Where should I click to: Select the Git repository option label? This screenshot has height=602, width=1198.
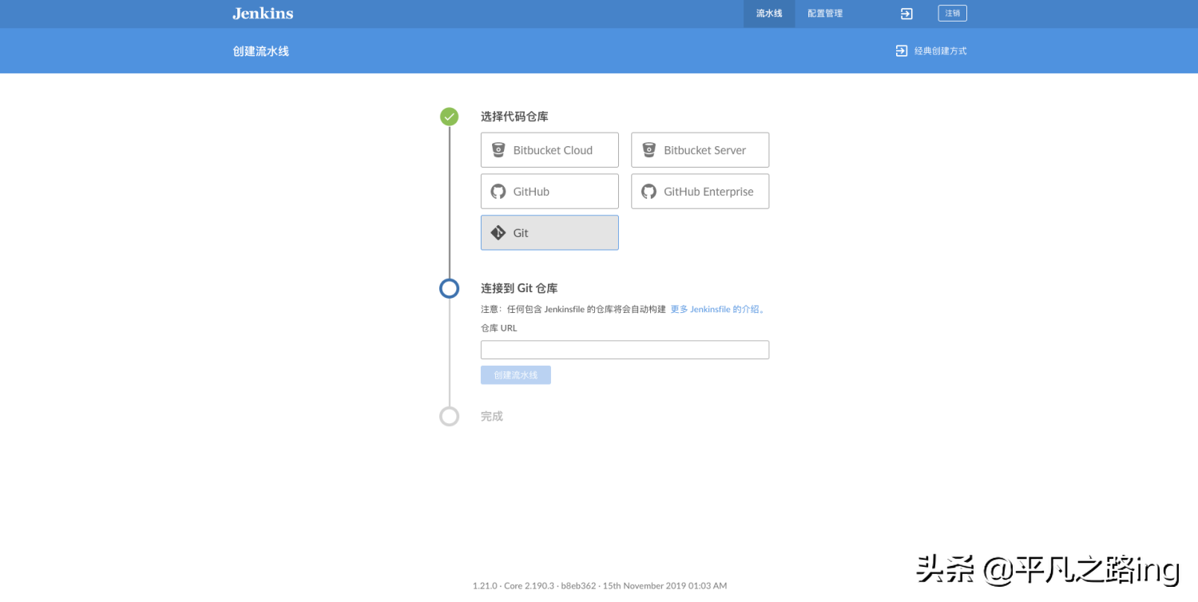521,233
